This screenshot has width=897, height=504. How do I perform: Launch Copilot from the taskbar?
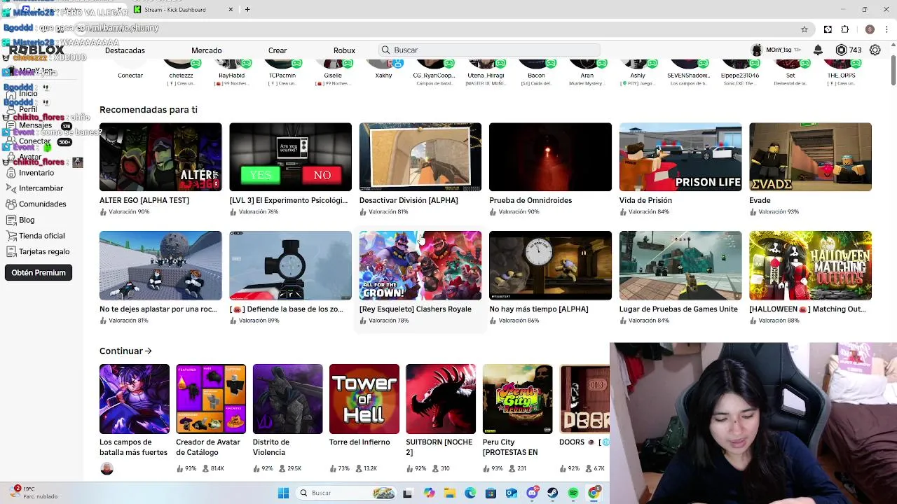pyautogui.click(x=429, y=493)
